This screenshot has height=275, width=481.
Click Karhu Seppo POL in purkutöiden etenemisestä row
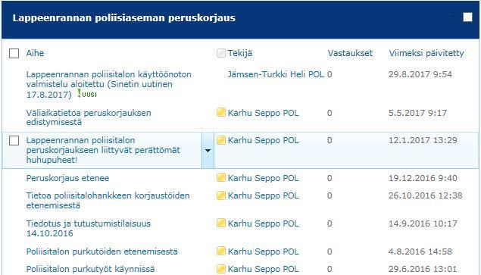[x=263, y=252]
